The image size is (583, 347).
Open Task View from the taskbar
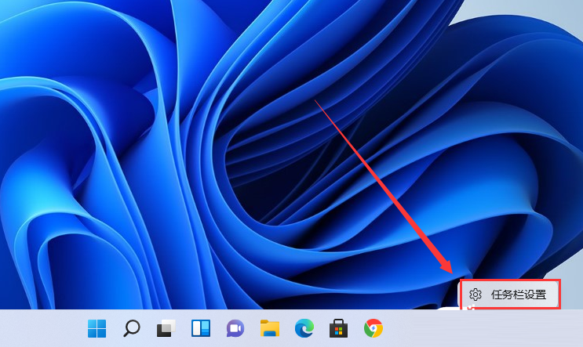click(x=166, y=328)
